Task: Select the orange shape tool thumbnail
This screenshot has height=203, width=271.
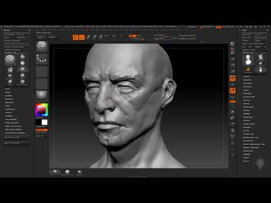Action: click(248, 69)
